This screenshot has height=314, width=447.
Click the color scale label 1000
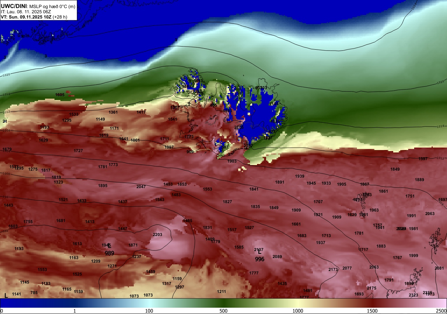[x=298, y=311]
